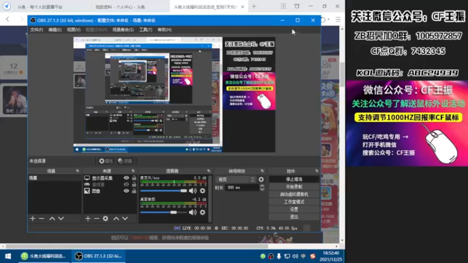Move source down in Sources toolbar
468x263 pixels.
click(125, 219)
